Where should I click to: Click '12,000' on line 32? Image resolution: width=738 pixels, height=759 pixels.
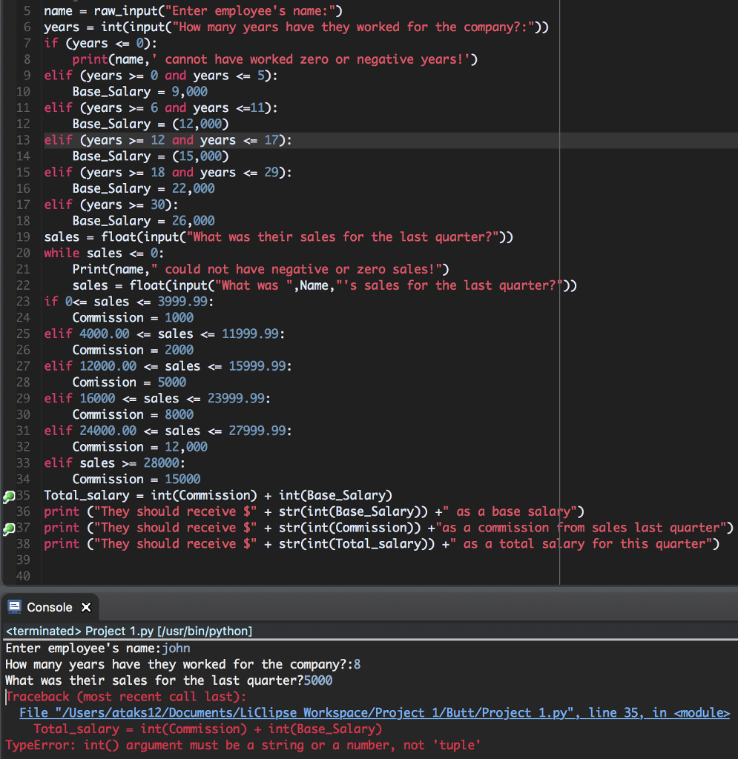[x=186, y=447]
